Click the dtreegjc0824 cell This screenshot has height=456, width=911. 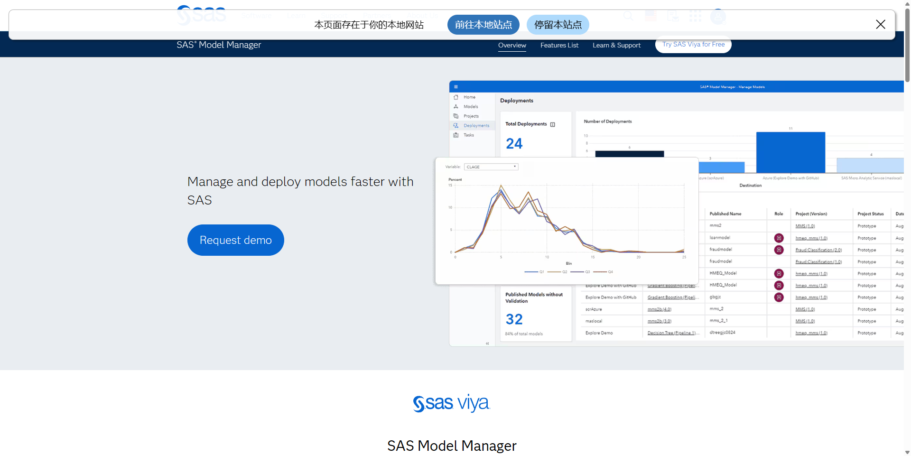(x=722, y=333)
